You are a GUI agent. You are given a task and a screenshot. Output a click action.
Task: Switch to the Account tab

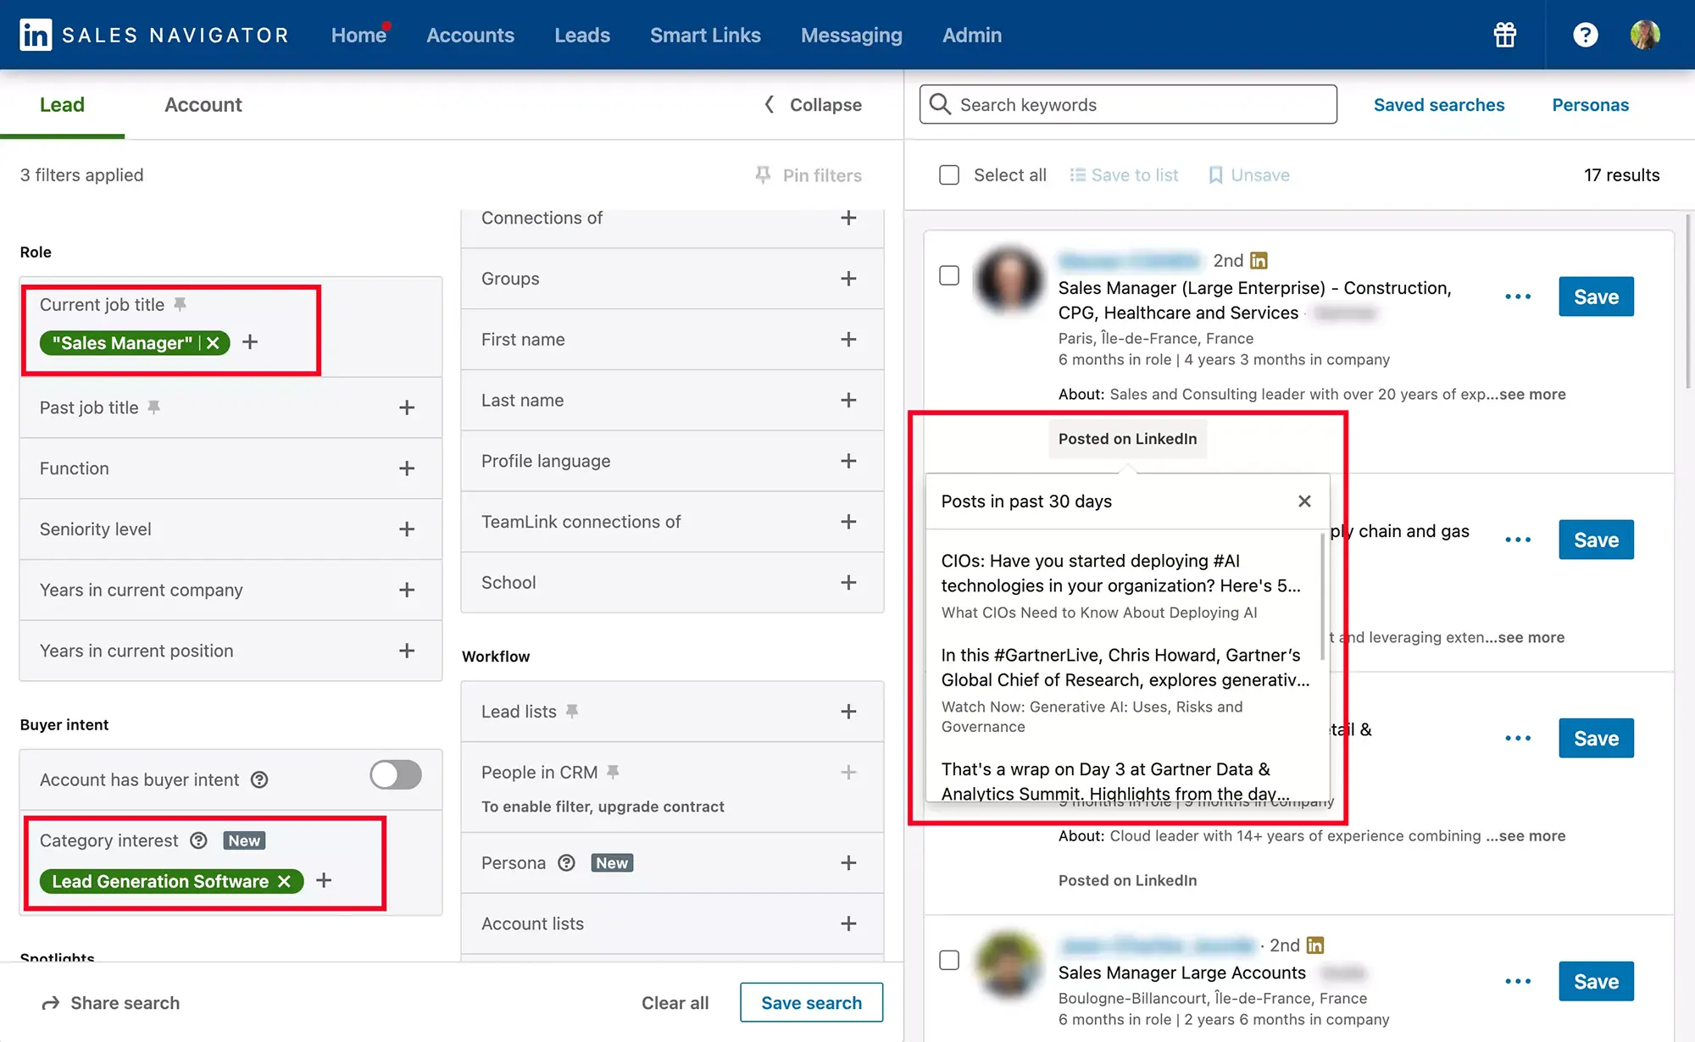pos(203,104)
